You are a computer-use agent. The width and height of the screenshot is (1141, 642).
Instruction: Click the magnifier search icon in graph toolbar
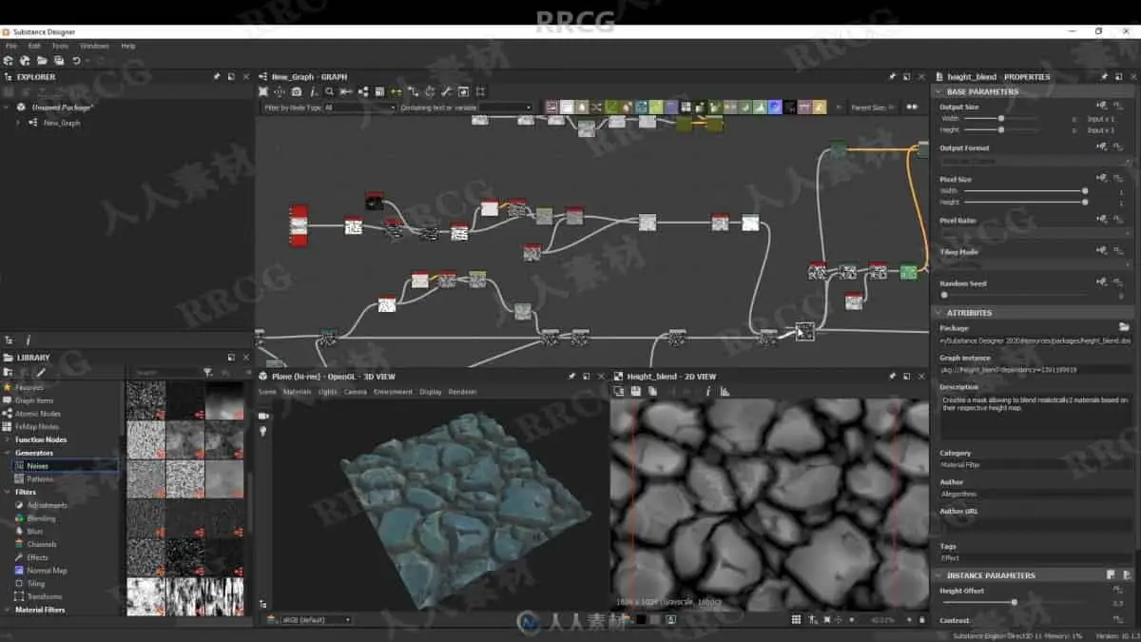pyautogui.click(x=329, y=92)
